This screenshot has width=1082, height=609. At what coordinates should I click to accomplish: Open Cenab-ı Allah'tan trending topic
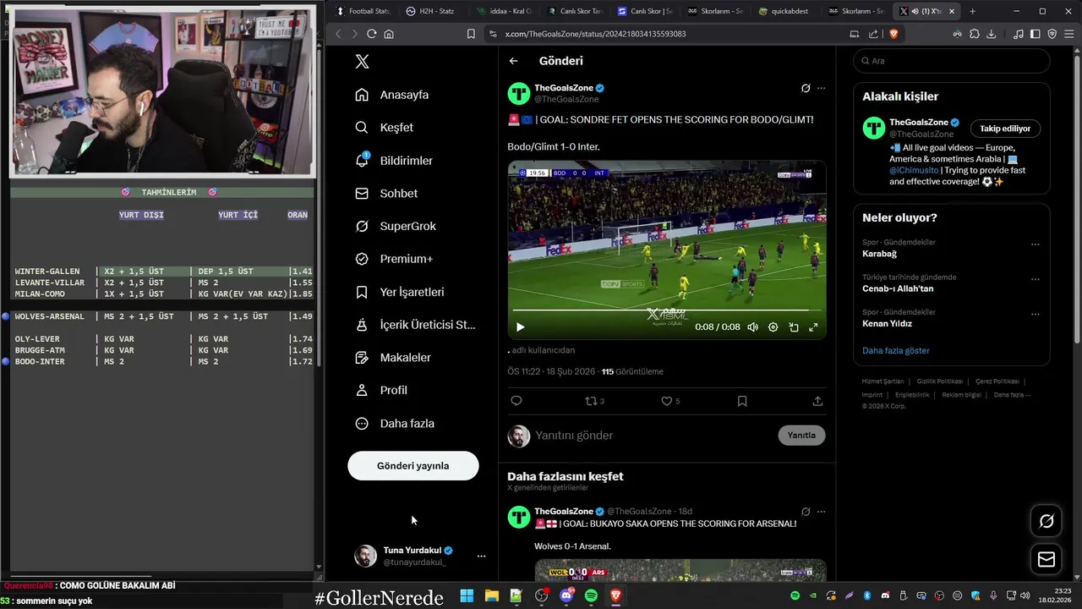point(898,288)
